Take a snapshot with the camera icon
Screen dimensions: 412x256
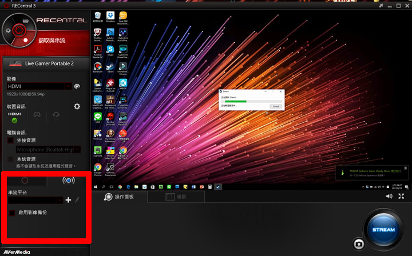(x=358, y=244)
